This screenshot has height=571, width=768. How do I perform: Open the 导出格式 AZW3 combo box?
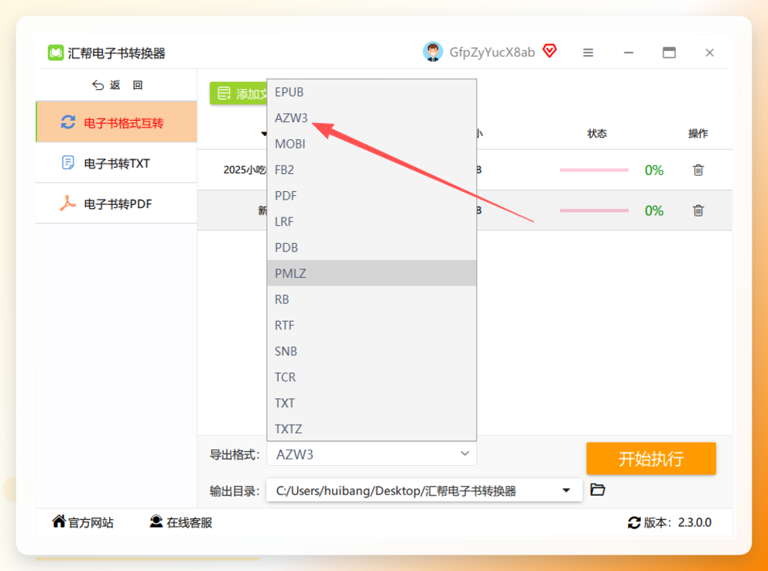point(372,454)
